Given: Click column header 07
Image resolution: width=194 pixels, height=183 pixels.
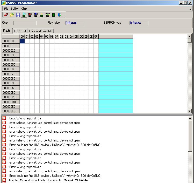Looking at the screenshot, I should tap(56, 37).
